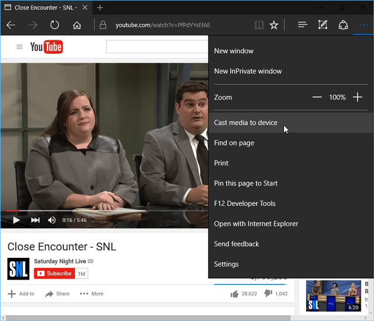Open Saturday Night Live channel link
This screenshot has height=321, width=374.
coord(60,261)
